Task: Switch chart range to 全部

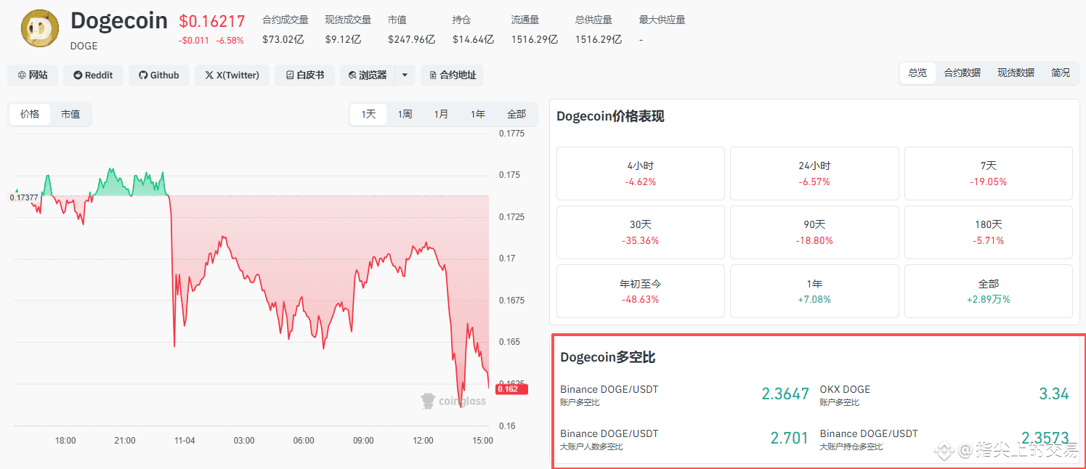Action: (516, 114)
